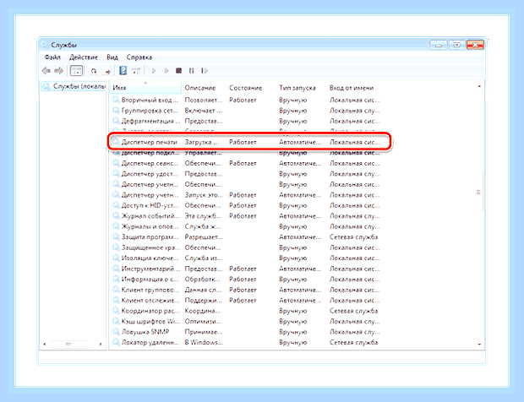Click the gear icon of Дефрагментация

pyautogui.click(x=116, y=121)
